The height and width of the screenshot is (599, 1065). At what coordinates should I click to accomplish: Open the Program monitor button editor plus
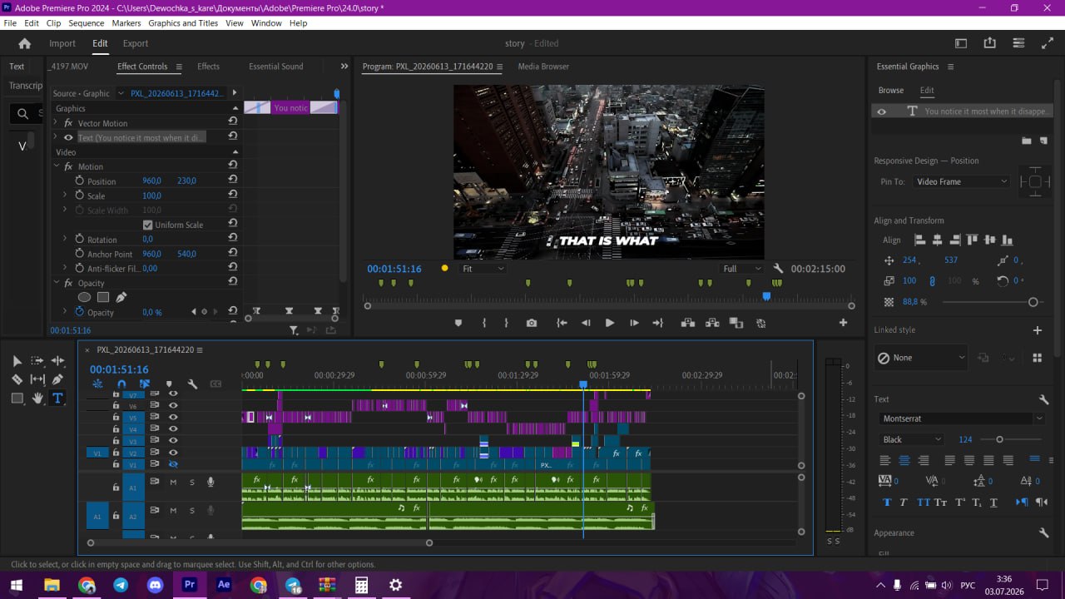tap(843, 323)
